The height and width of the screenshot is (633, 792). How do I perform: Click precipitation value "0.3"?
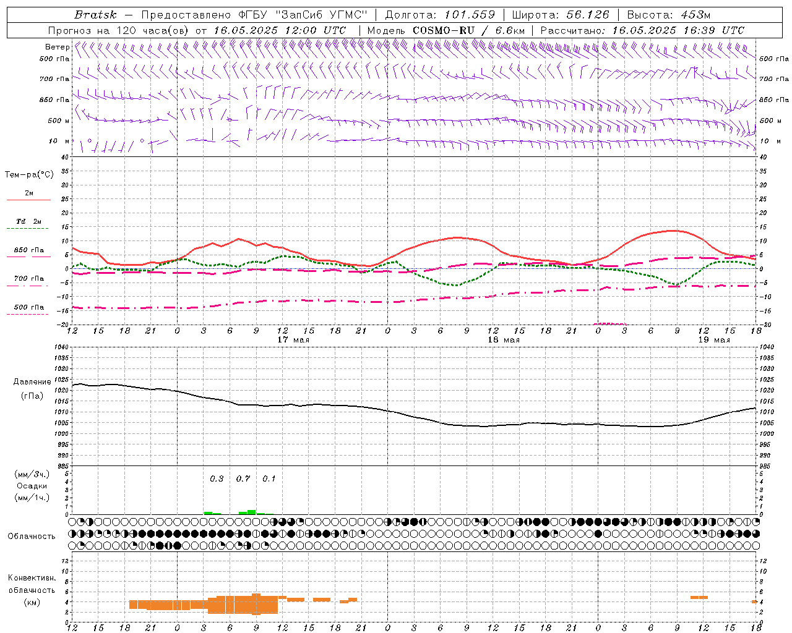pos(217,478)
